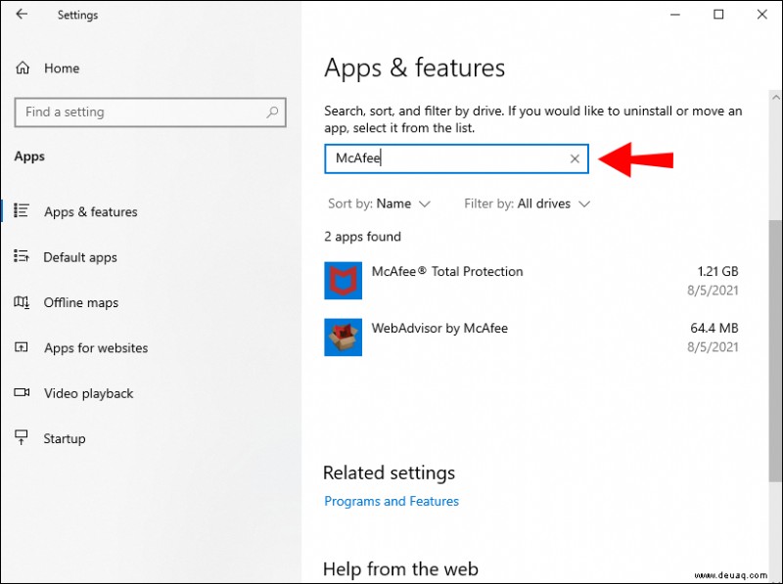Clear the McAfee search text
783x584 pixels.
(575, 158)
